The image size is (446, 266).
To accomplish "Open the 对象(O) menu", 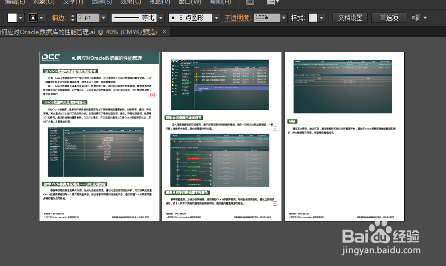I will click(x=44, y=2).
